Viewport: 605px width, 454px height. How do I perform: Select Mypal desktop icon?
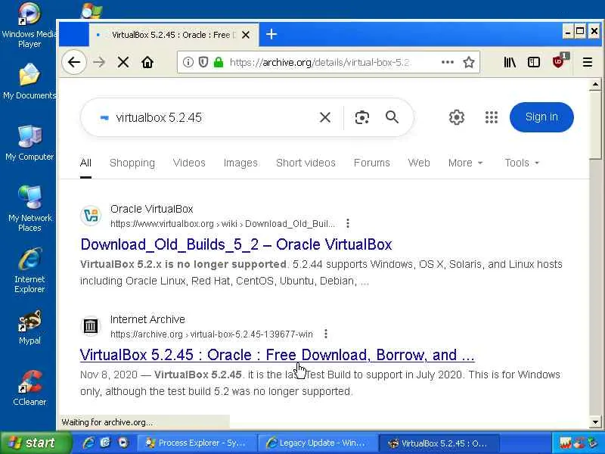[x=29, y=328]
